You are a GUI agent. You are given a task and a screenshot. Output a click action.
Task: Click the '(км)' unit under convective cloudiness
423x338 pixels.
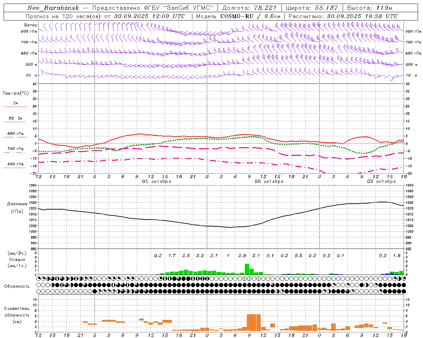pyautogui.click(x=17, y=321)
